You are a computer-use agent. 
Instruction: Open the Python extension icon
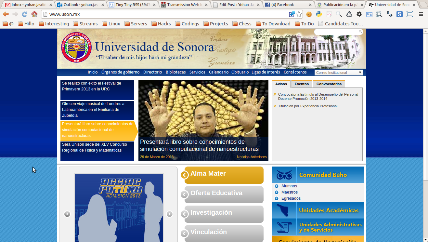(319, 14)
